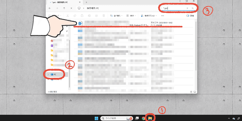Launch Google Chrome from the taskbar
Image resolution: width=242 pixels, height=121 pixels.
coord(143,118)
